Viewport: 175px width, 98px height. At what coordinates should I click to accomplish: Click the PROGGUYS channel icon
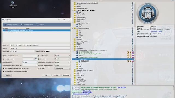coord(75,39)
